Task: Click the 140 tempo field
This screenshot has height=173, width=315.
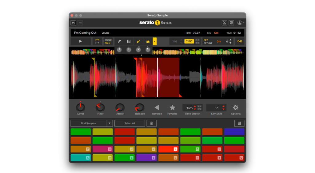Action: coord(175,41)
